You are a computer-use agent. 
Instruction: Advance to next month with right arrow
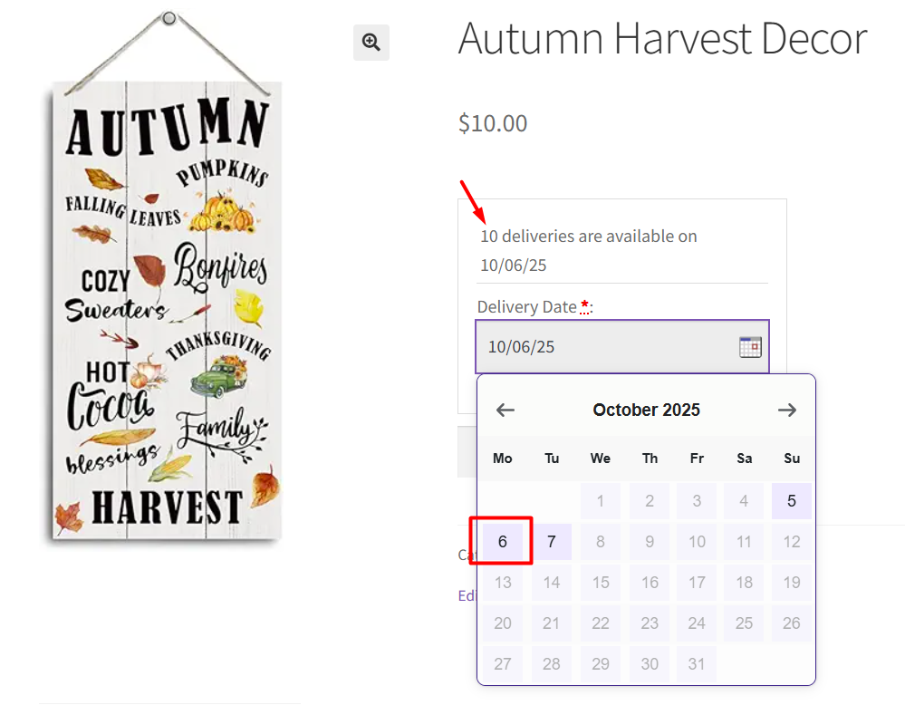[787, 410]
